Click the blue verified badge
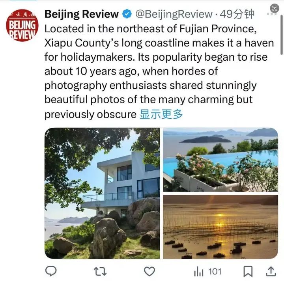The width and height of the screenshot is (284, 287). click(x=127, y=14)
